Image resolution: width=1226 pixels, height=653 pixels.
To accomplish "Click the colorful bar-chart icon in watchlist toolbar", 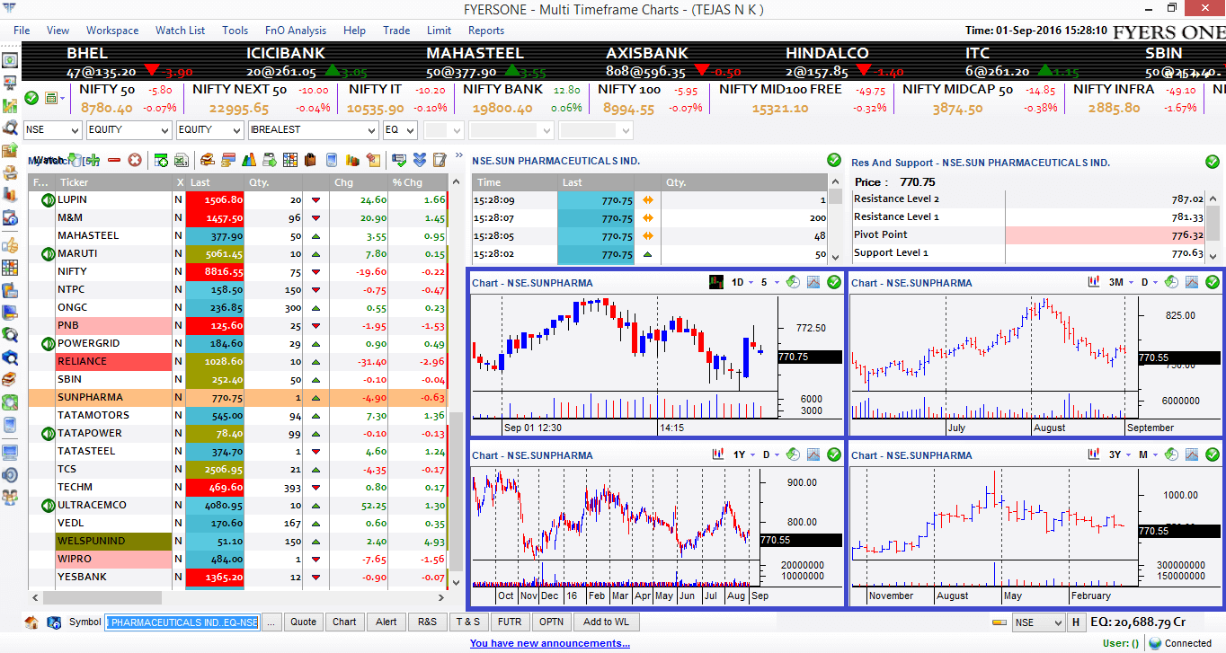I will 249,160.
